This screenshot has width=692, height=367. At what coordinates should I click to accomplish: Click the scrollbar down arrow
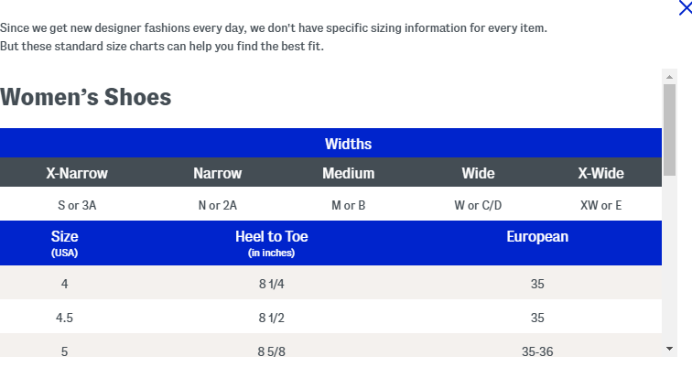[669, 348]
